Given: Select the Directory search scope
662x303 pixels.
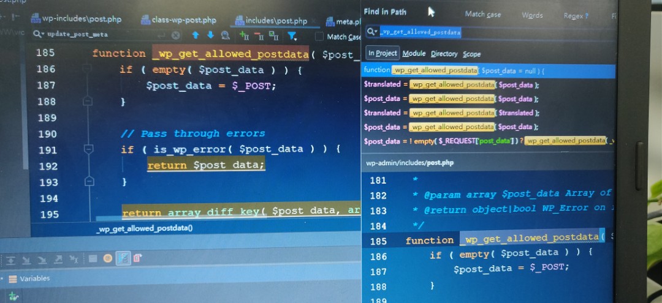Looking at the screenshot, I should click(x=444, y=53).
